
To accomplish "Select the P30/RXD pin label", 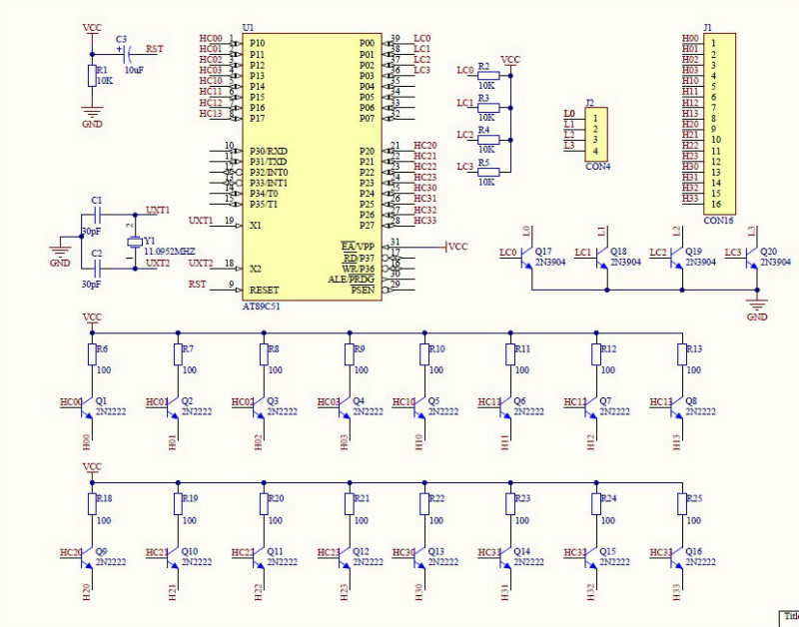I will tap(269, 151).
